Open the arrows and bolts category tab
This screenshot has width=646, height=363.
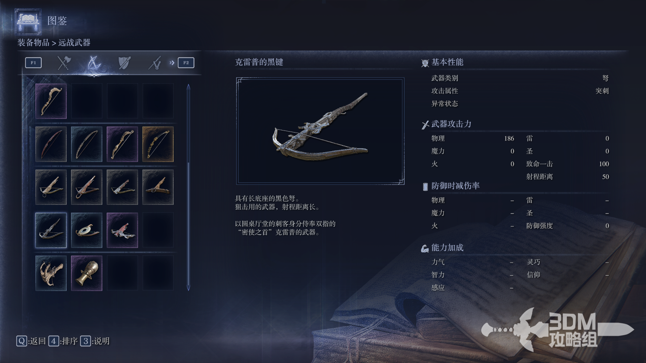pyautogui.click(x=155, y=63)
